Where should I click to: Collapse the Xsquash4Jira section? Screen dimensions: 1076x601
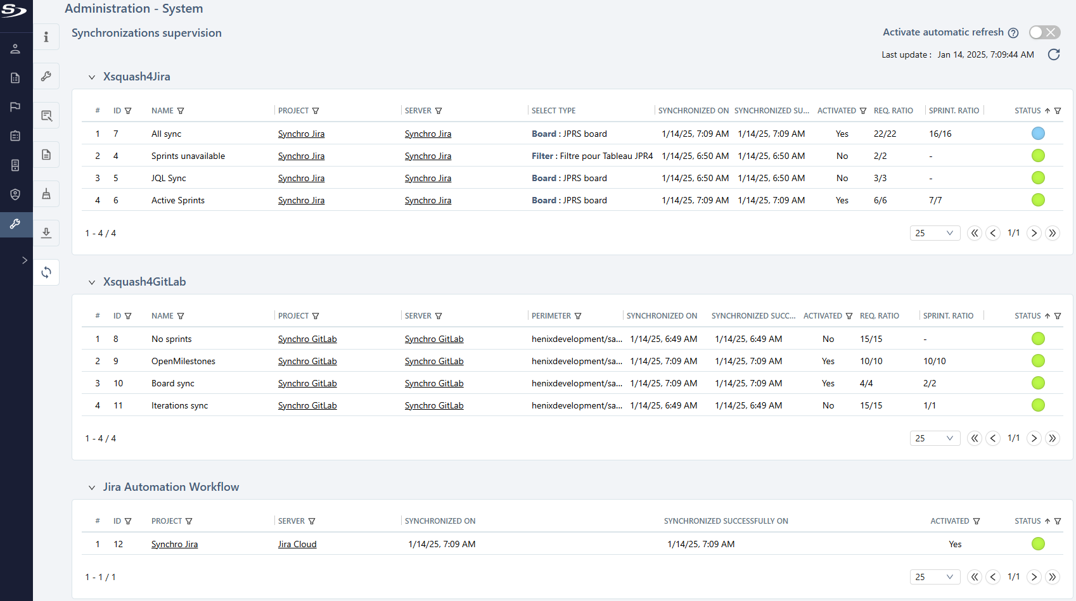[x=92, y=76]
